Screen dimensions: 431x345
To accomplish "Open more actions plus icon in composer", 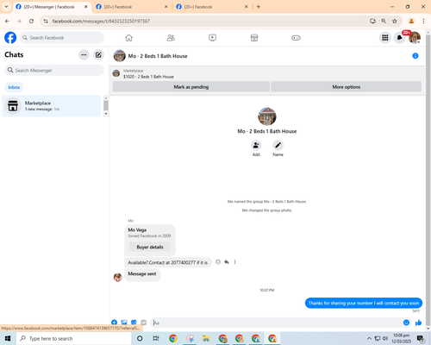I will [x=115, y=323].
